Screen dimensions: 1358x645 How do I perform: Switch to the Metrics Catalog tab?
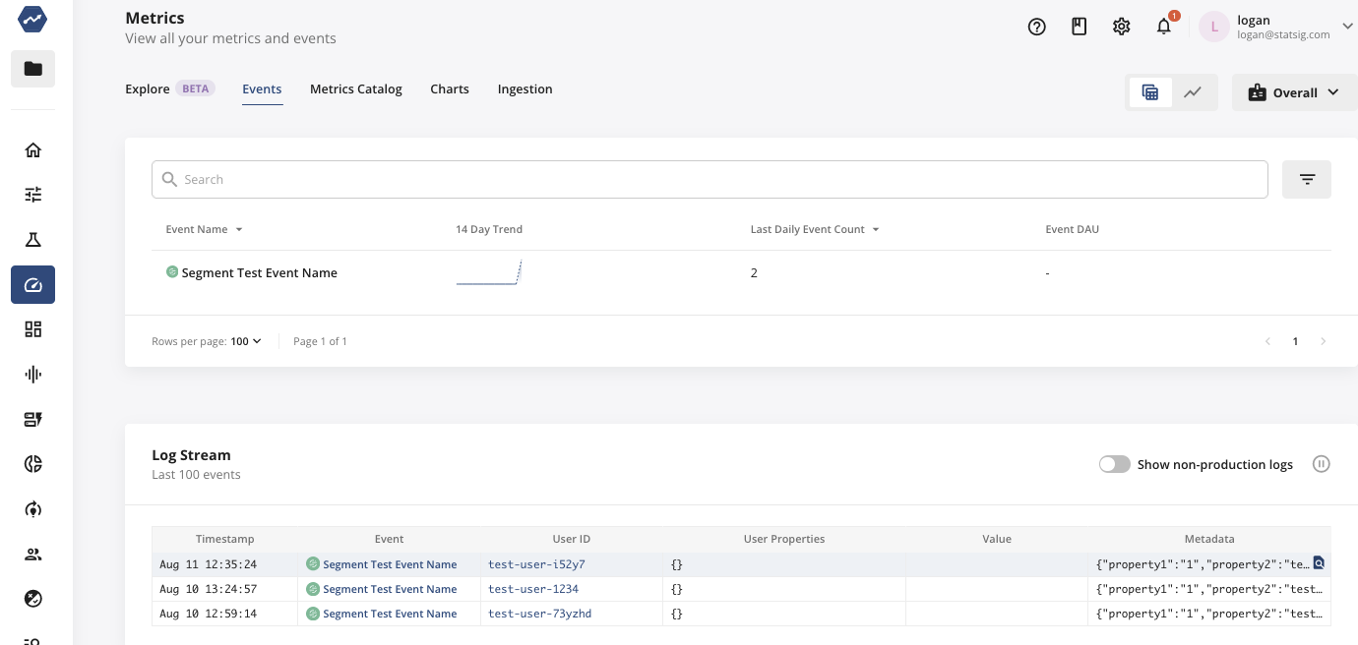click(x=355, y=88)
